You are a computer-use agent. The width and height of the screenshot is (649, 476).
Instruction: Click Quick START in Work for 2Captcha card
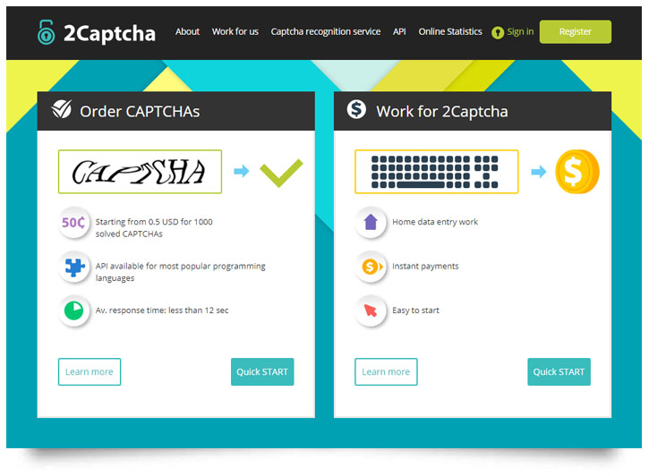click(559, 372)
